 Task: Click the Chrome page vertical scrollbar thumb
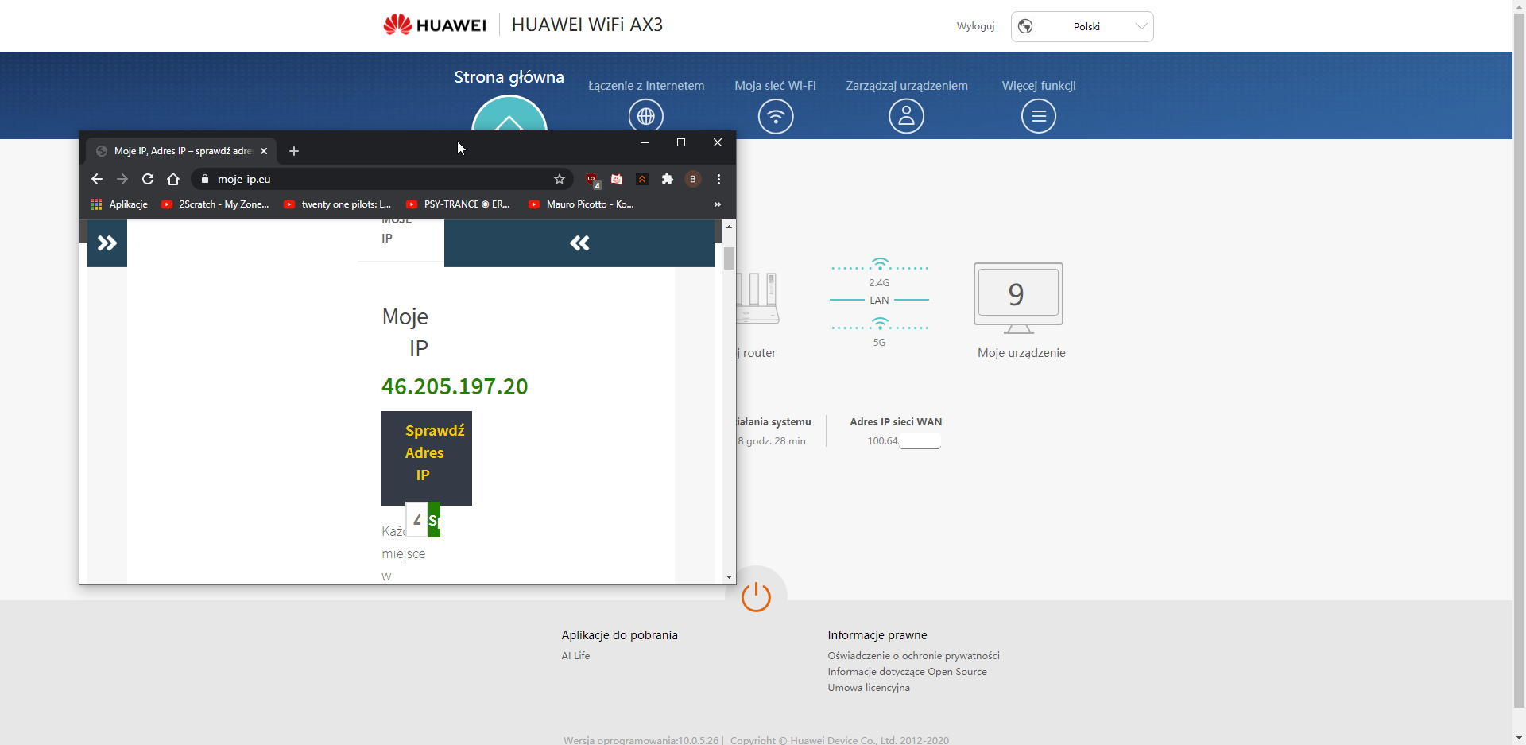[729, 258]
